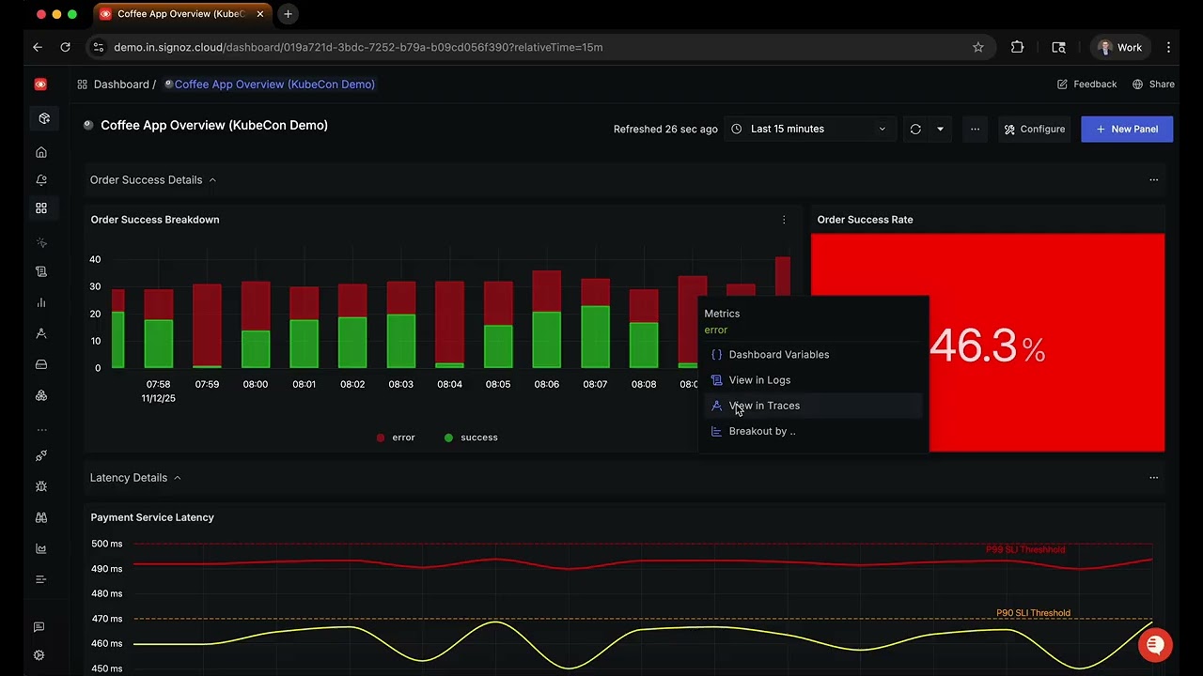Viewport: 1203px width, 676px height.
Task: Open the sparkle icon in sidebar
Action: point(40,242)
